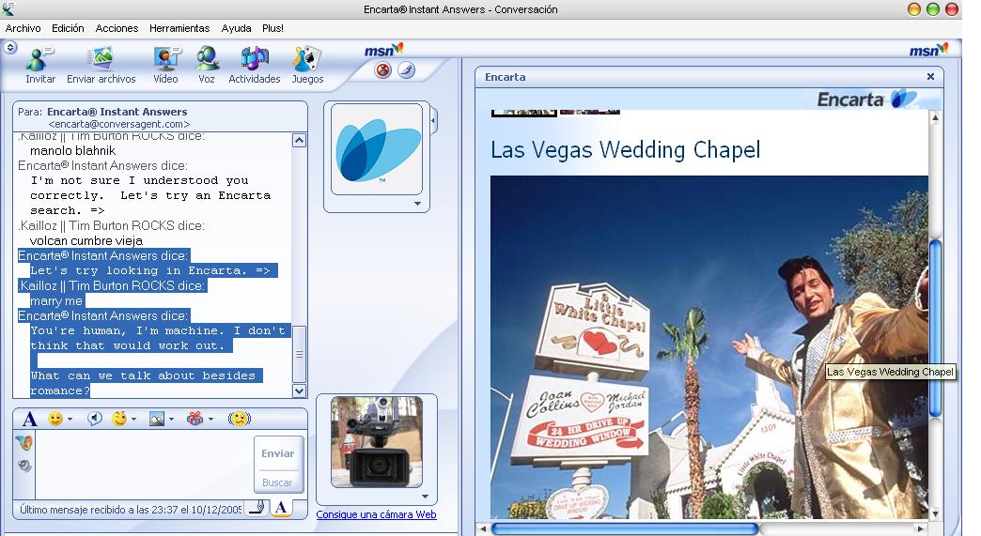
Task: Click the chat history scrollbar thumb
Action: [x=299, y=354]
